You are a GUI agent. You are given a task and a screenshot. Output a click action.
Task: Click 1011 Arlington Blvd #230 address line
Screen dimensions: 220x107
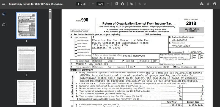click(x=110, y=45)
